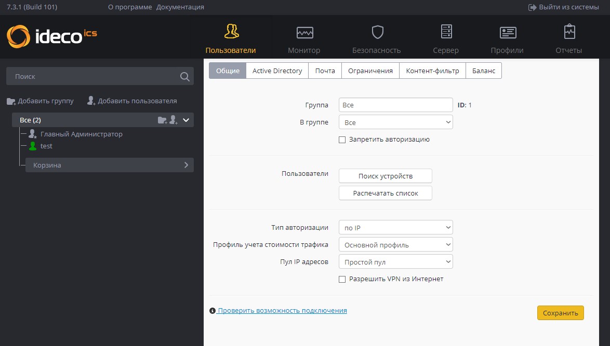Open the Profiles section icon
Screen dimensions: 610x346
[508, 33]
